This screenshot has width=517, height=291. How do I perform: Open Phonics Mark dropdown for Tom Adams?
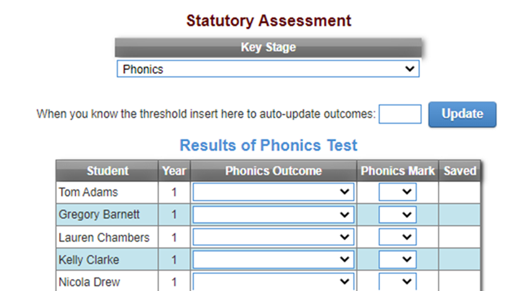click(x=398, y=192)
